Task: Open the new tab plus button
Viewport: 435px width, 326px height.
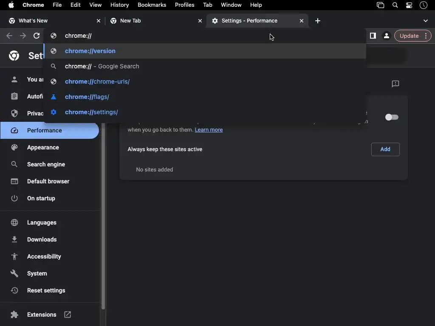Action: point(318,21)
